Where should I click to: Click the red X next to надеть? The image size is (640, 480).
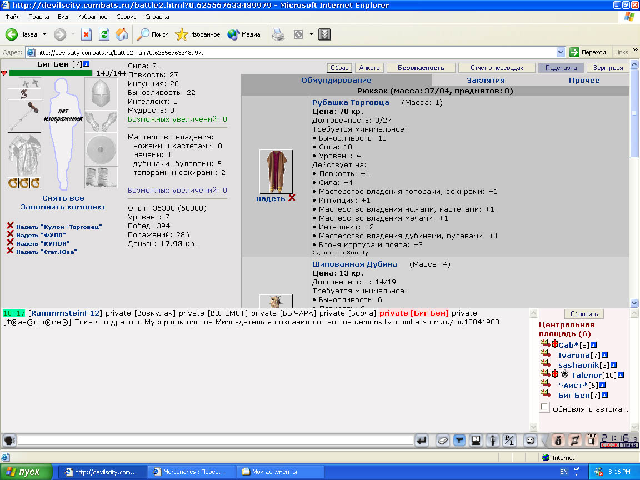click(x=292, y=198)
